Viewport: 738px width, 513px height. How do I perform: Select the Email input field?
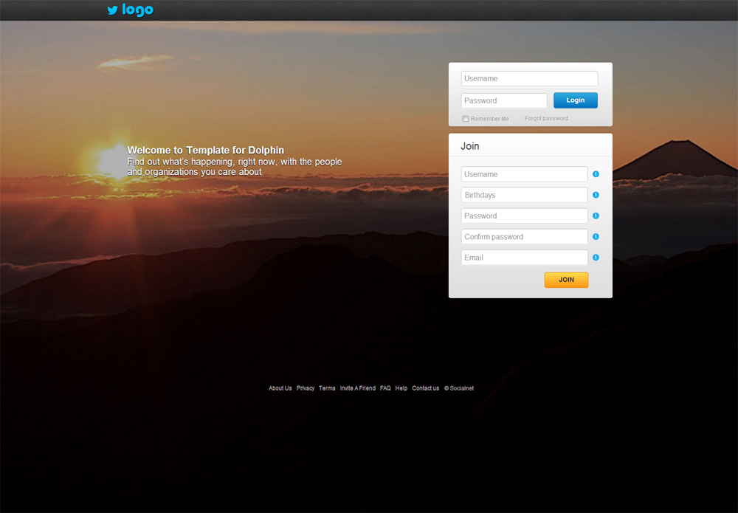point(524,258)
